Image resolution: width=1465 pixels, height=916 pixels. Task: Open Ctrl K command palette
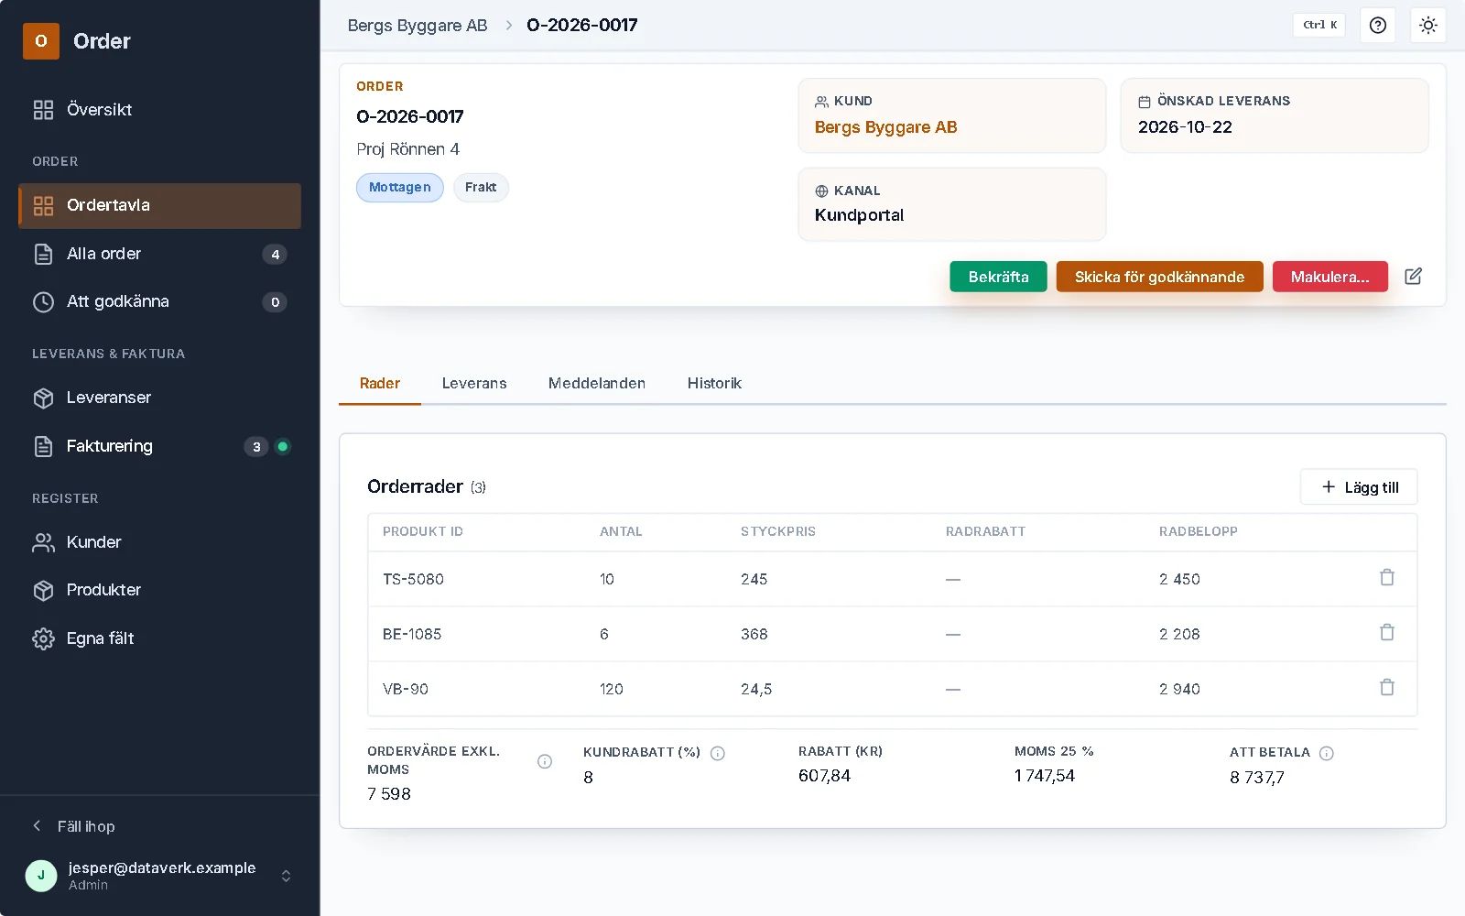click(x=1319, y=26)
